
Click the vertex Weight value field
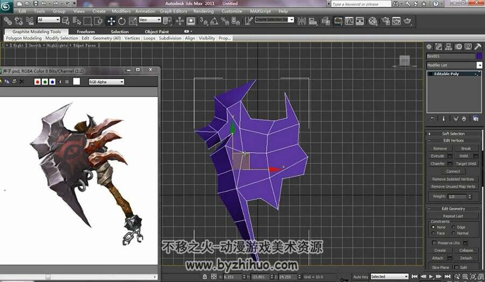457,196
